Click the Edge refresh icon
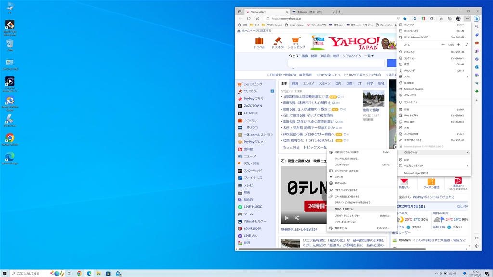 click(249, 19)
